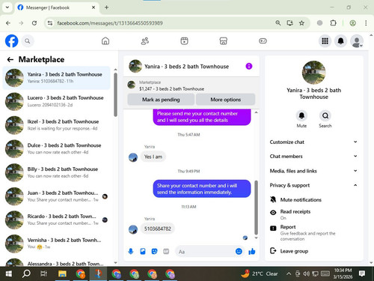Open Chrome three-dot menu

point(366,23)
